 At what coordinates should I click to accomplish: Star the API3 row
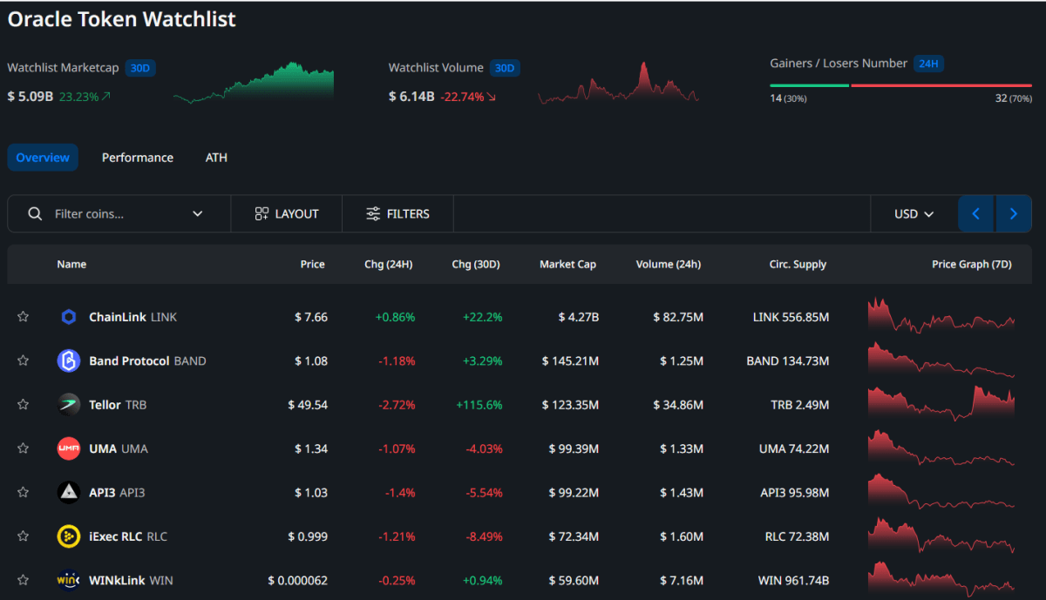[24, 492]
